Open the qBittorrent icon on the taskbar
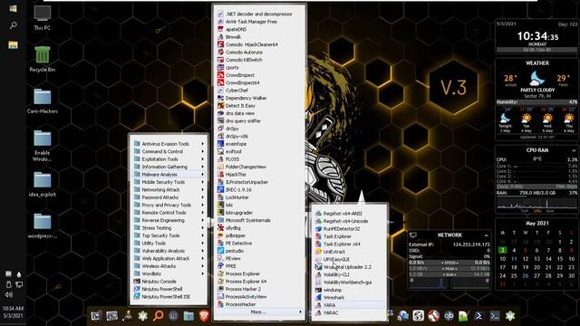Viewport: 580px width, 326px height. point(449,316)
